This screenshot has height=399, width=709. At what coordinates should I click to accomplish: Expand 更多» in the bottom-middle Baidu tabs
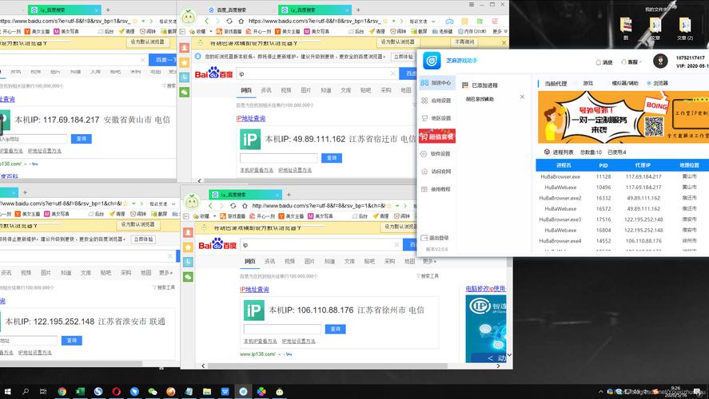[x=429, y=261]
